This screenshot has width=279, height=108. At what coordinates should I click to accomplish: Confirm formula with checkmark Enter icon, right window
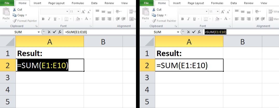(194, 32)
